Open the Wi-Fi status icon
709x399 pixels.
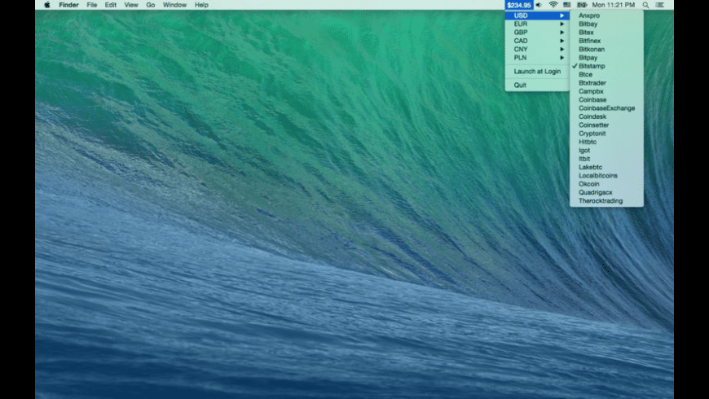(x=553, y=5)
